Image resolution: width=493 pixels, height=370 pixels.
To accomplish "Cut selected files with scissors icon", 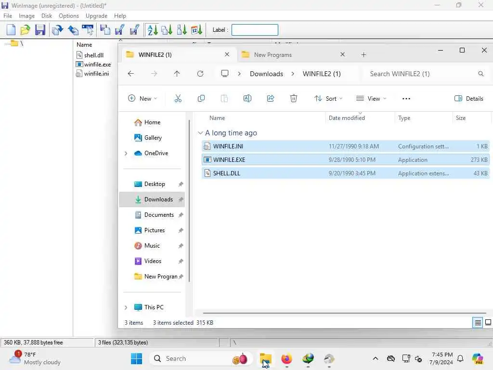I will point(178,98).
